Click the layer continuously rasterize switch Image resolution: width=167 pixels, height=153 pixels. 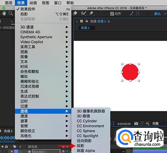coord(67,151)
